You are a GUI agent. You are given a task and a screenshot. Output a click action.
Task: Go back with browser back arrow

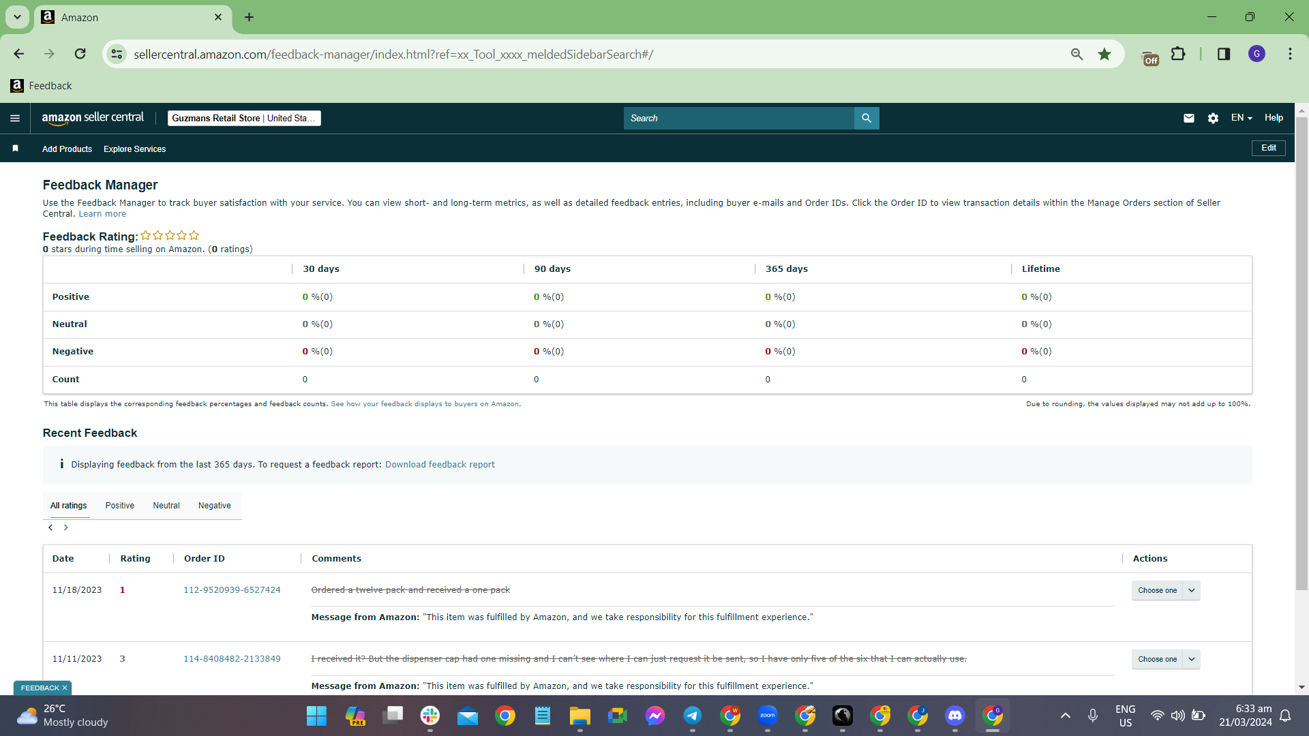[18, 54]
